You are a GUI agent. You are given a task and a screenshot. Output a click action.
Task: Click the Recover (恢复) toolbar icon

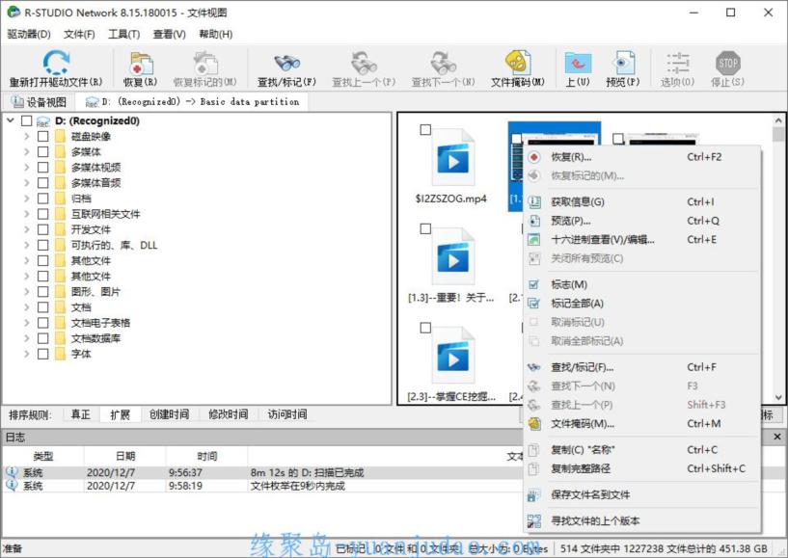(x=141, y=64)
